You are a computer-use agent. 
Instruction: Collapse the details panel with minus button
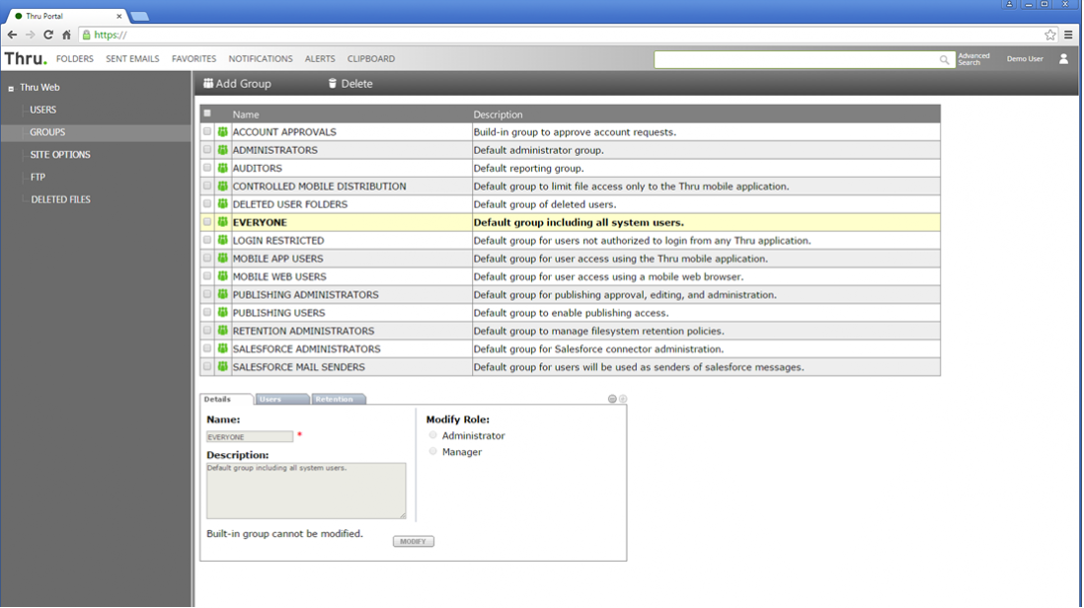click(x=612, y=400)
